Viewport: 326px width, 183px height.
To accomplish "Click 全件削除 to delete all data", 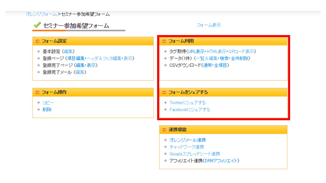I will (239, 58).
